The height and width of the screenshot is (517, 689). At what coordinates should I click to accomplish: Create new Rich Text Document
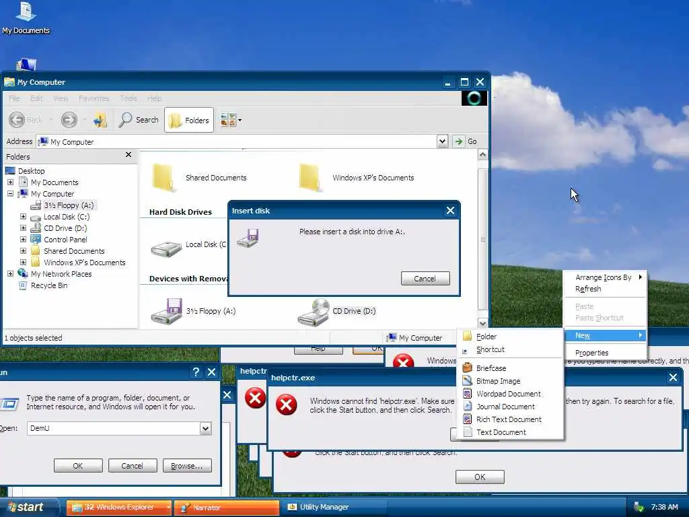click(x=511, y=419)
